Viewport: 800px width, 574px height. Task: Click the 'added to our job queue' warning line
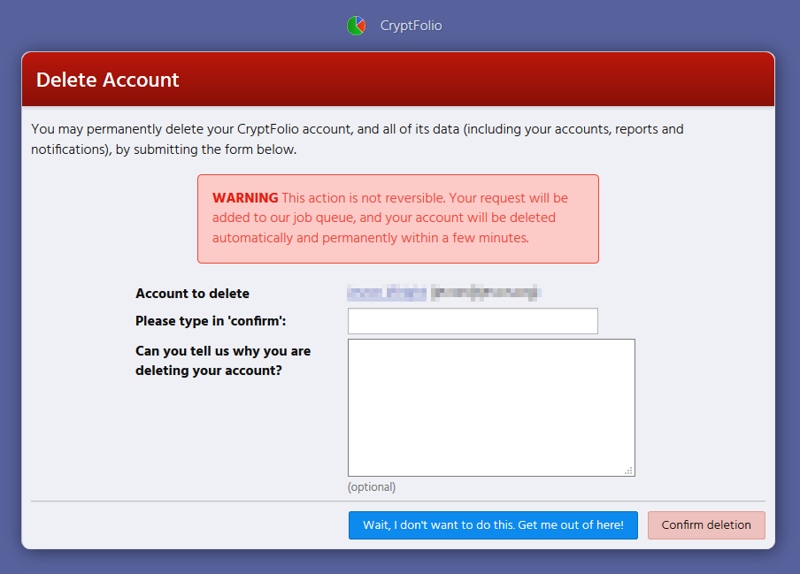pos(384,218)
